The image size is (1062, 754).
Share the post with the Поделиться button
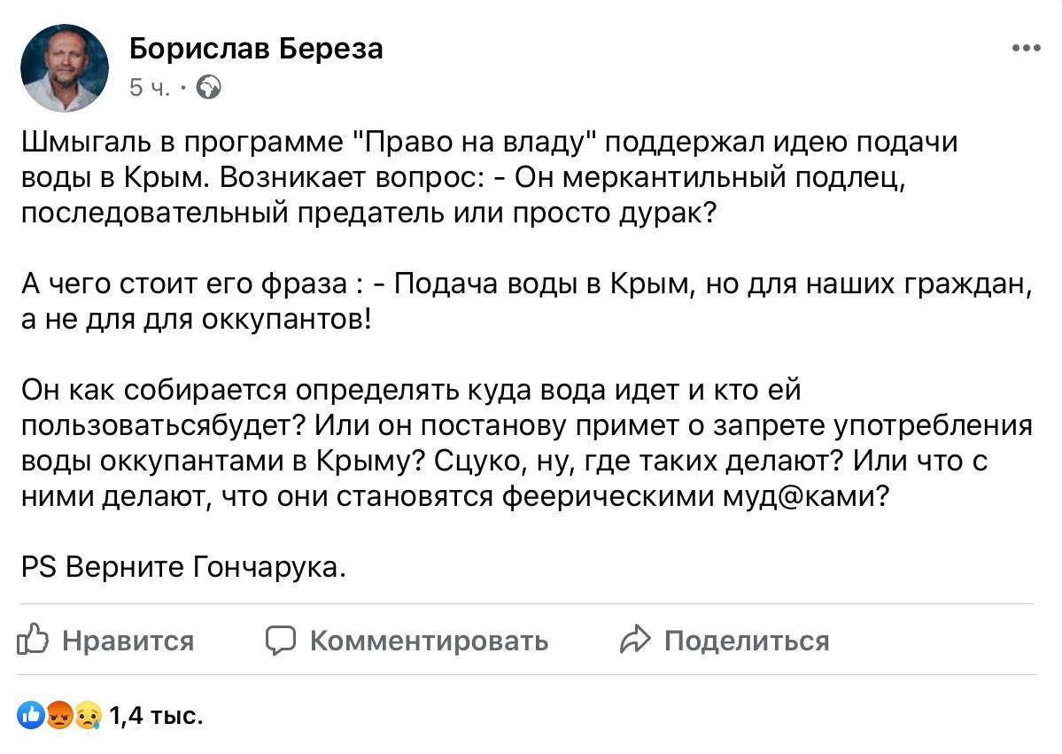tap(724, 641)
